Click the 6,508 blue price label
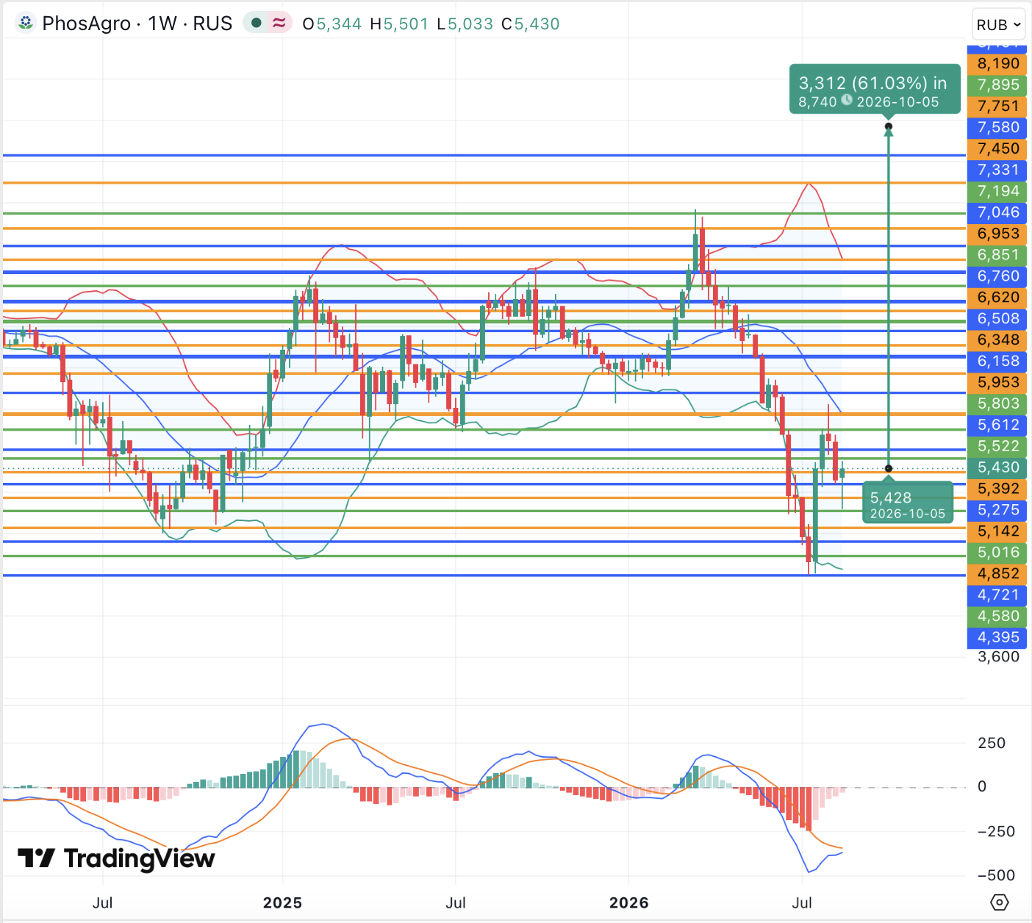1032x923 pixels. pyautogui.click(x=997, y=320)
